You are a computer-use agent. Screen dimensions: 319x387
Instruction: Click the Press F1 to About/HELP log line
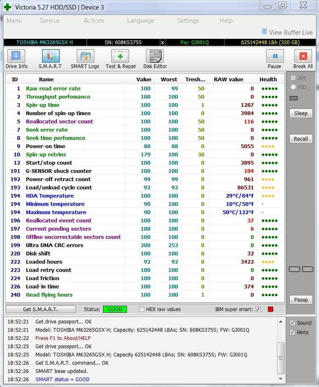63,338
